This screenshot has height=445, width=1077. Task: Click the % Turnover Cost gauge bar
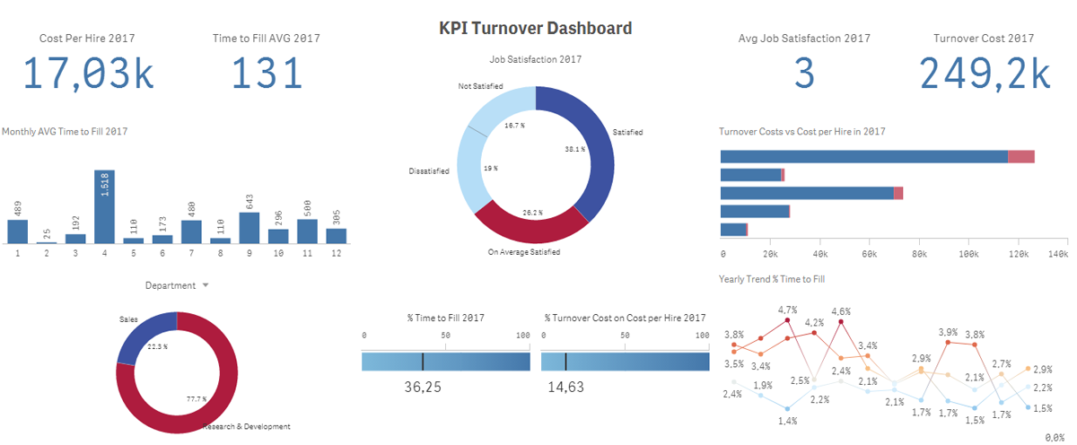(625, 362)
